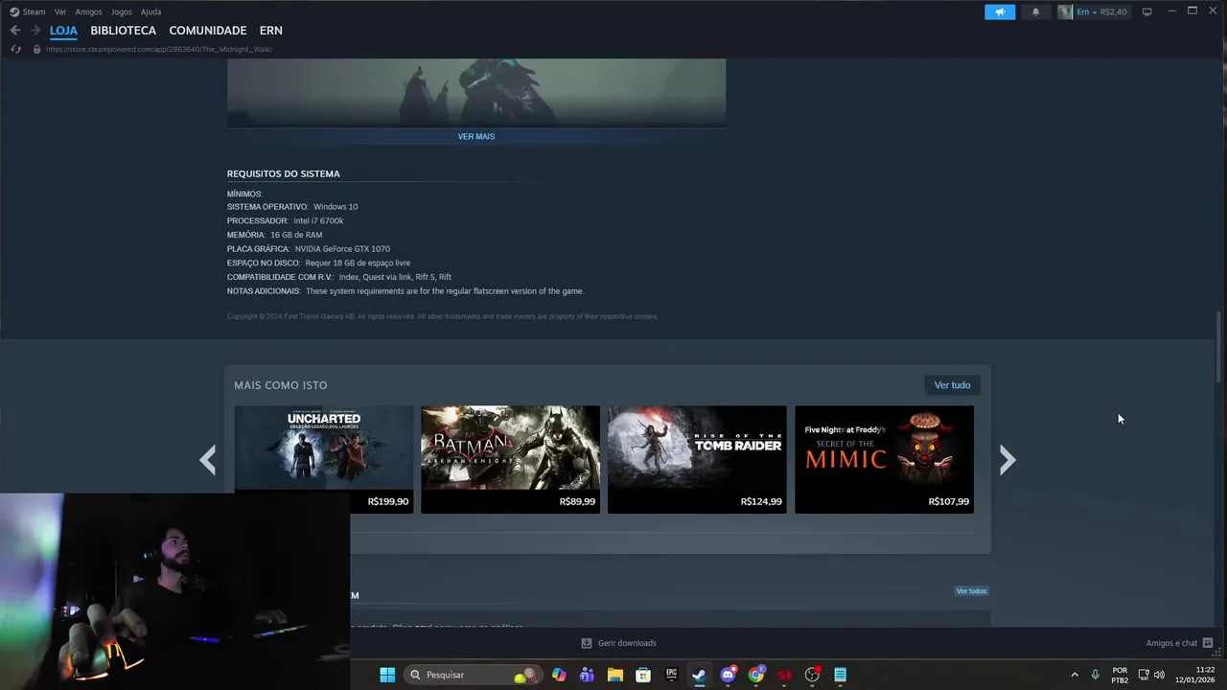Open network settings tray icon

(x=1144, y=675)
